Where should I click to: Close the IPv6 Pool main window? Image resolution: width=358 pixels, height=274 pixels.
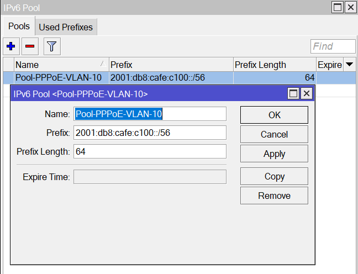tap(350, 7)
